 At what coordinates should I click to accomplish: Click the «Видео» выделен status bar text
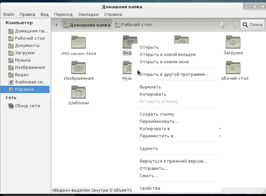coord(92,190)
